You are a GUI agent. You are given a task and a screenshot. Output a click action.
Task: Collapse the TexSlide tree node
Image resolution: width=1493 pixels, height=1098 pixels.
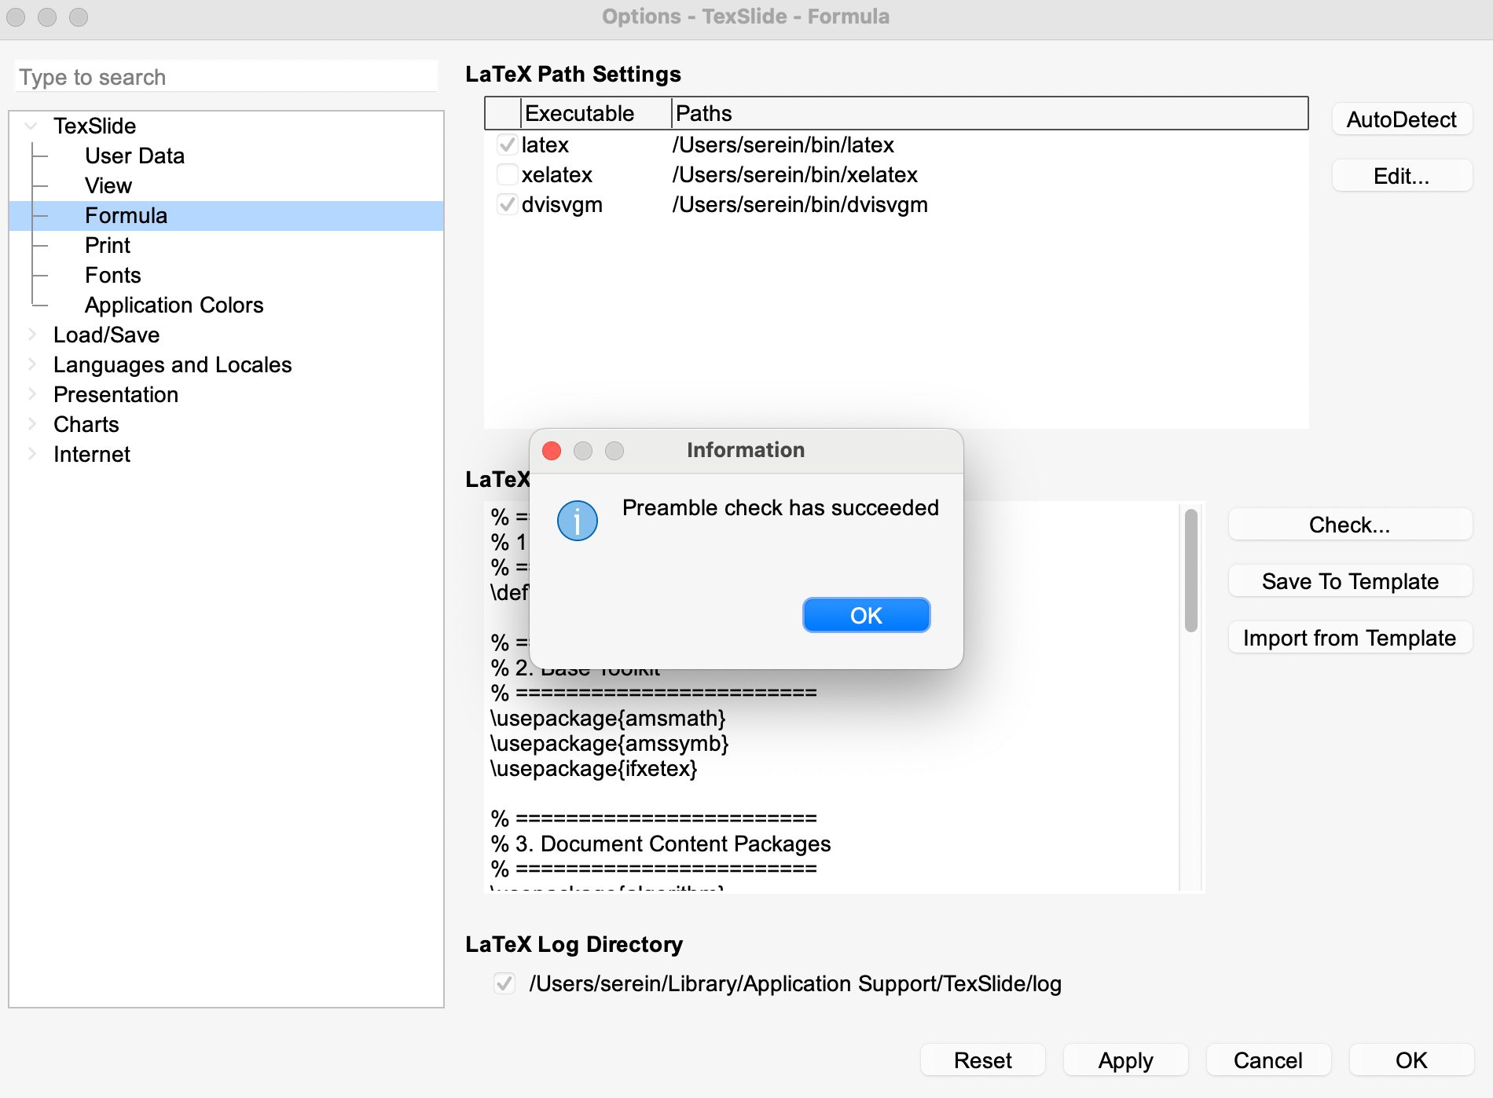coord(31,126)
